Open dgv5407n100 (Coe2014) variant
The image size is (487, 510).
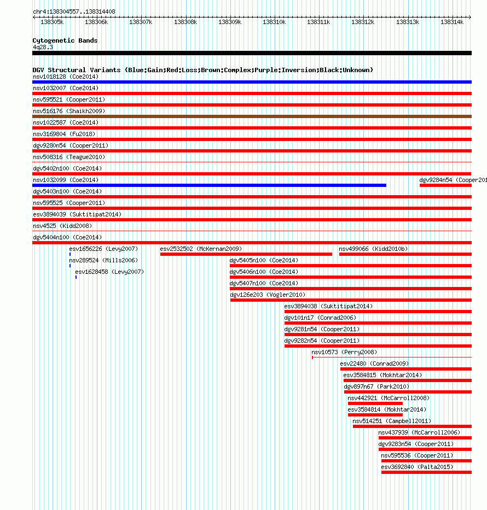[264, 283]
